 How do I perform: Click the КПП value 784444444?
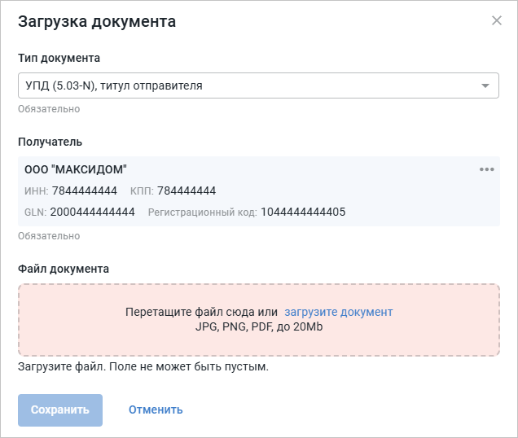pyautogui.click(x=185, y=191)
